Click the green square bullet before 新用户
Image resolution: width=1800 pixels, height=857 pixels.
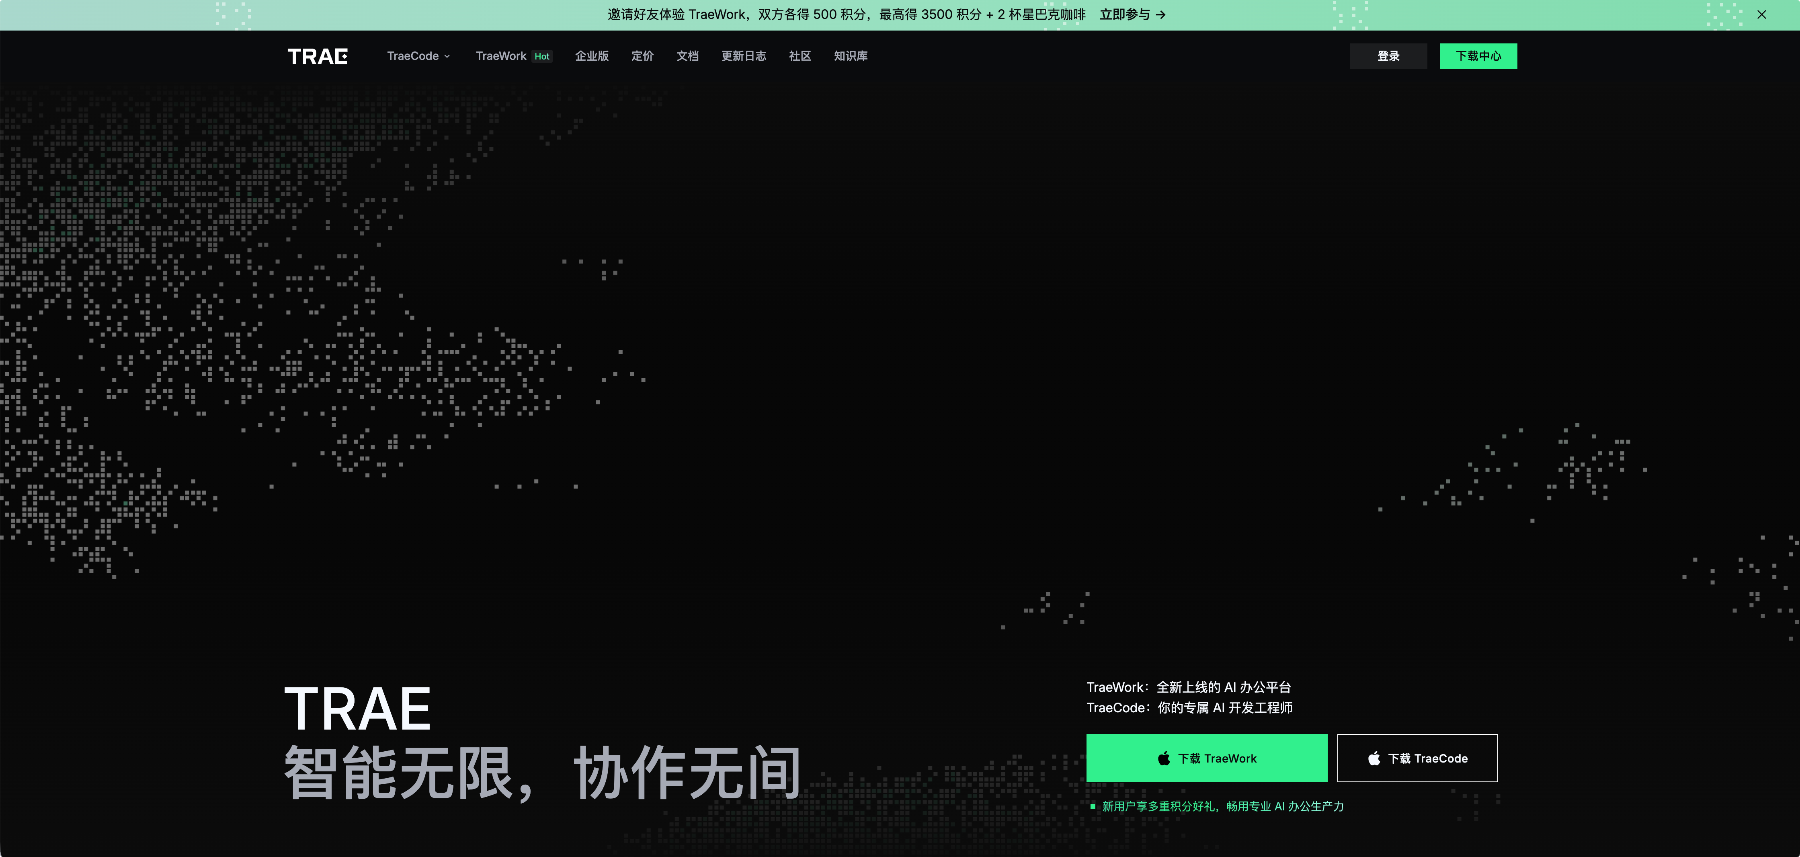pos(1093,806)
